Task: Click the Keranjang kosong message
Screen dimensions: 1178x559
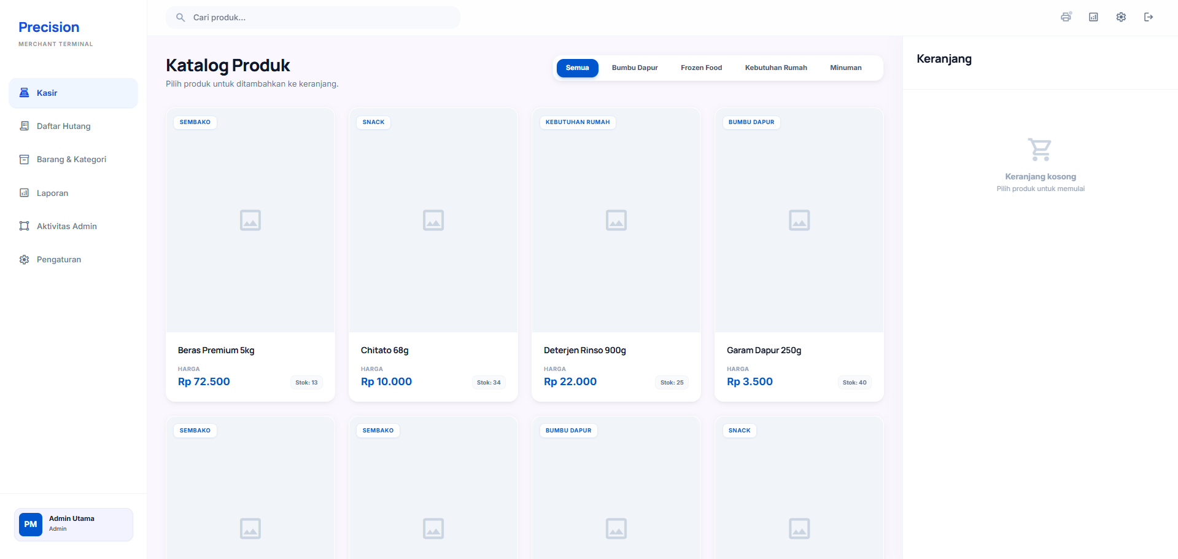Action: 1040,176
